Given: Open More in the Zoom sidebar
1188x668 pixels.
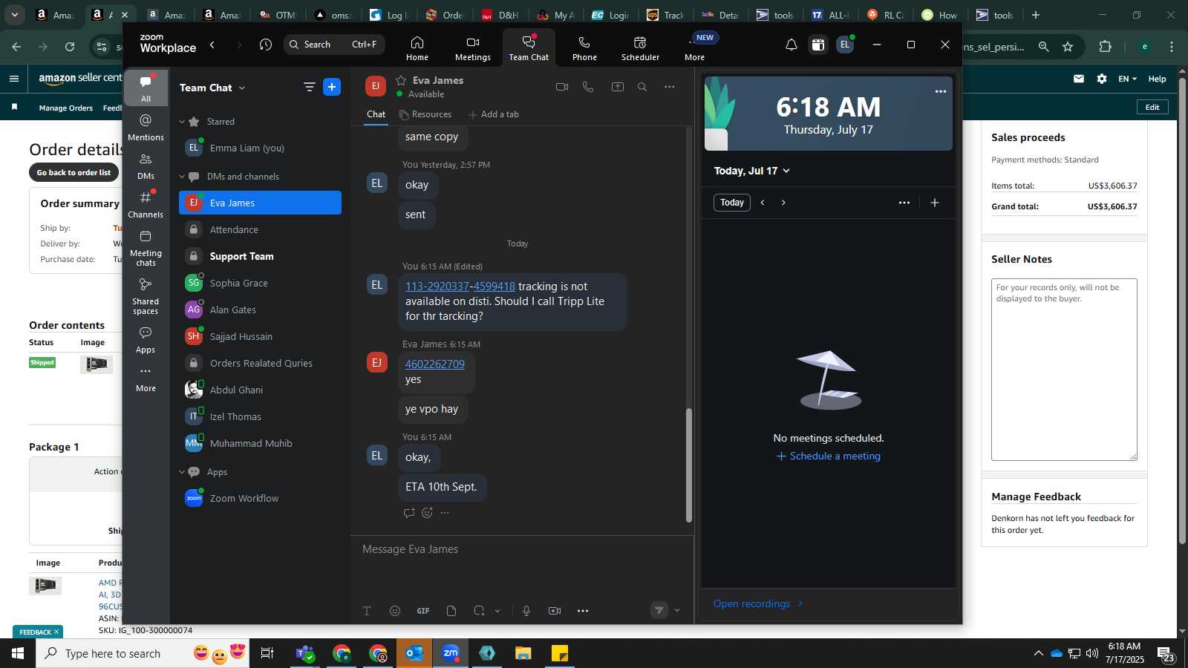Looking at the screenshot, I should tap(146, 379).
